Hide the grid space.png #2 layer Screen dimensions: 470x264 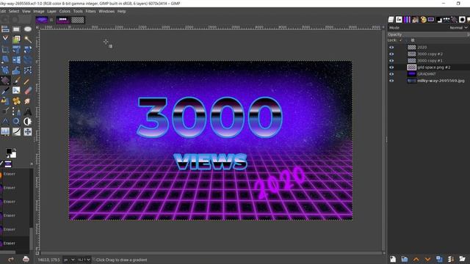[391, 67]
